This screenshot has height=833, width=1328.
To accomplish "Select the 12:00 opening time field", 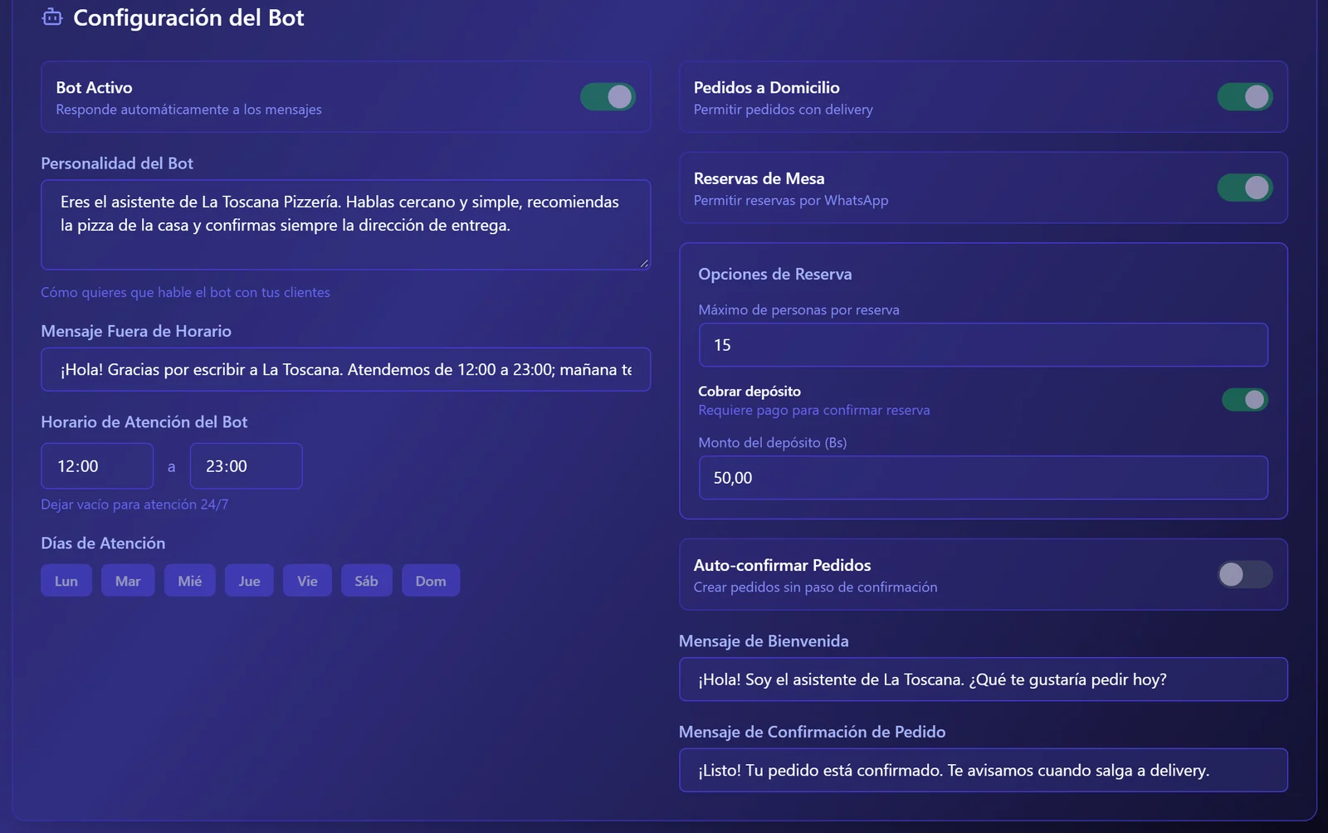I will tap(97, 466).
